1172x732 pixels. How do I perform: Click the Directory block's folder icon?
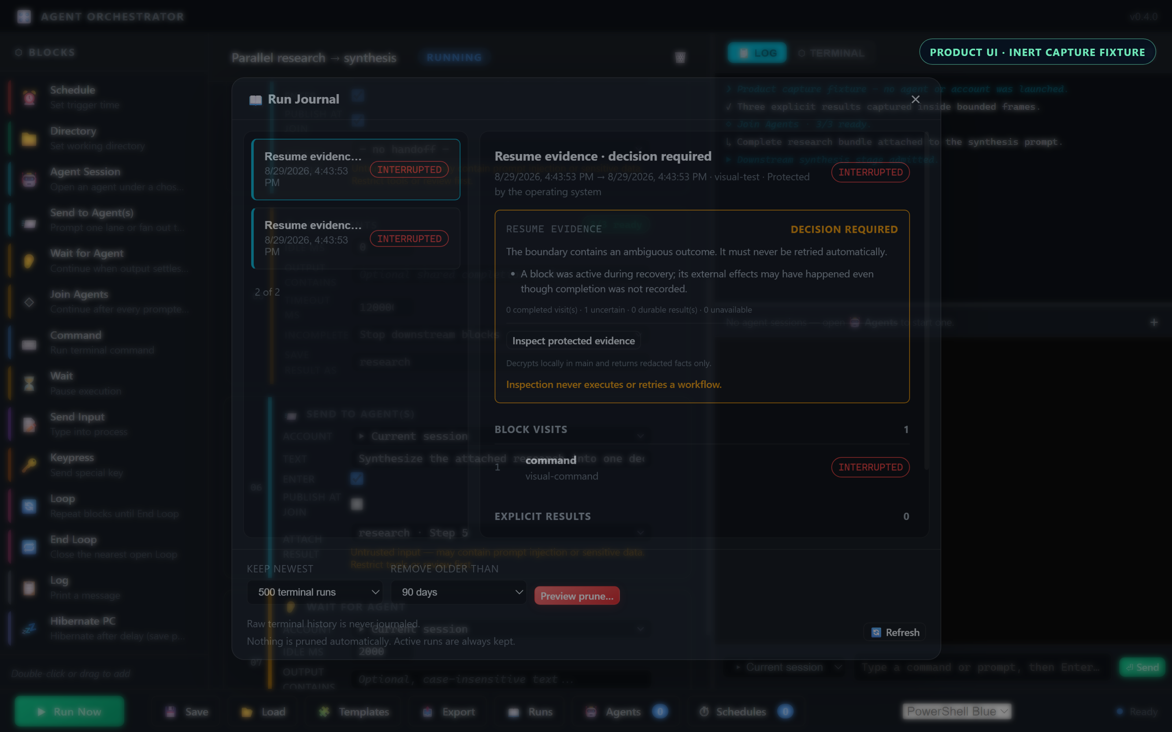(29, 138)
